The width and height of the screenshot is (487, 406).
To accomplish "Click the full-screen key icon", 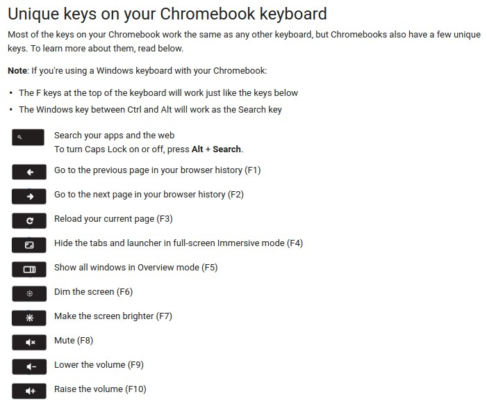I will [29, 245].
